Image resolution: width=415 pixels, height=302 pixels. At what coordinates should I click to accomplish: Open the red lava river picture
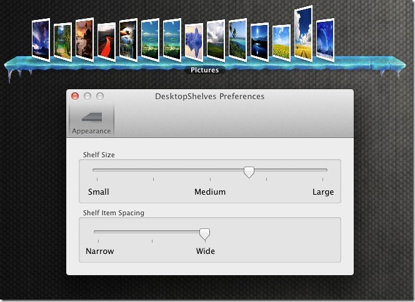(x=106, y=42)
